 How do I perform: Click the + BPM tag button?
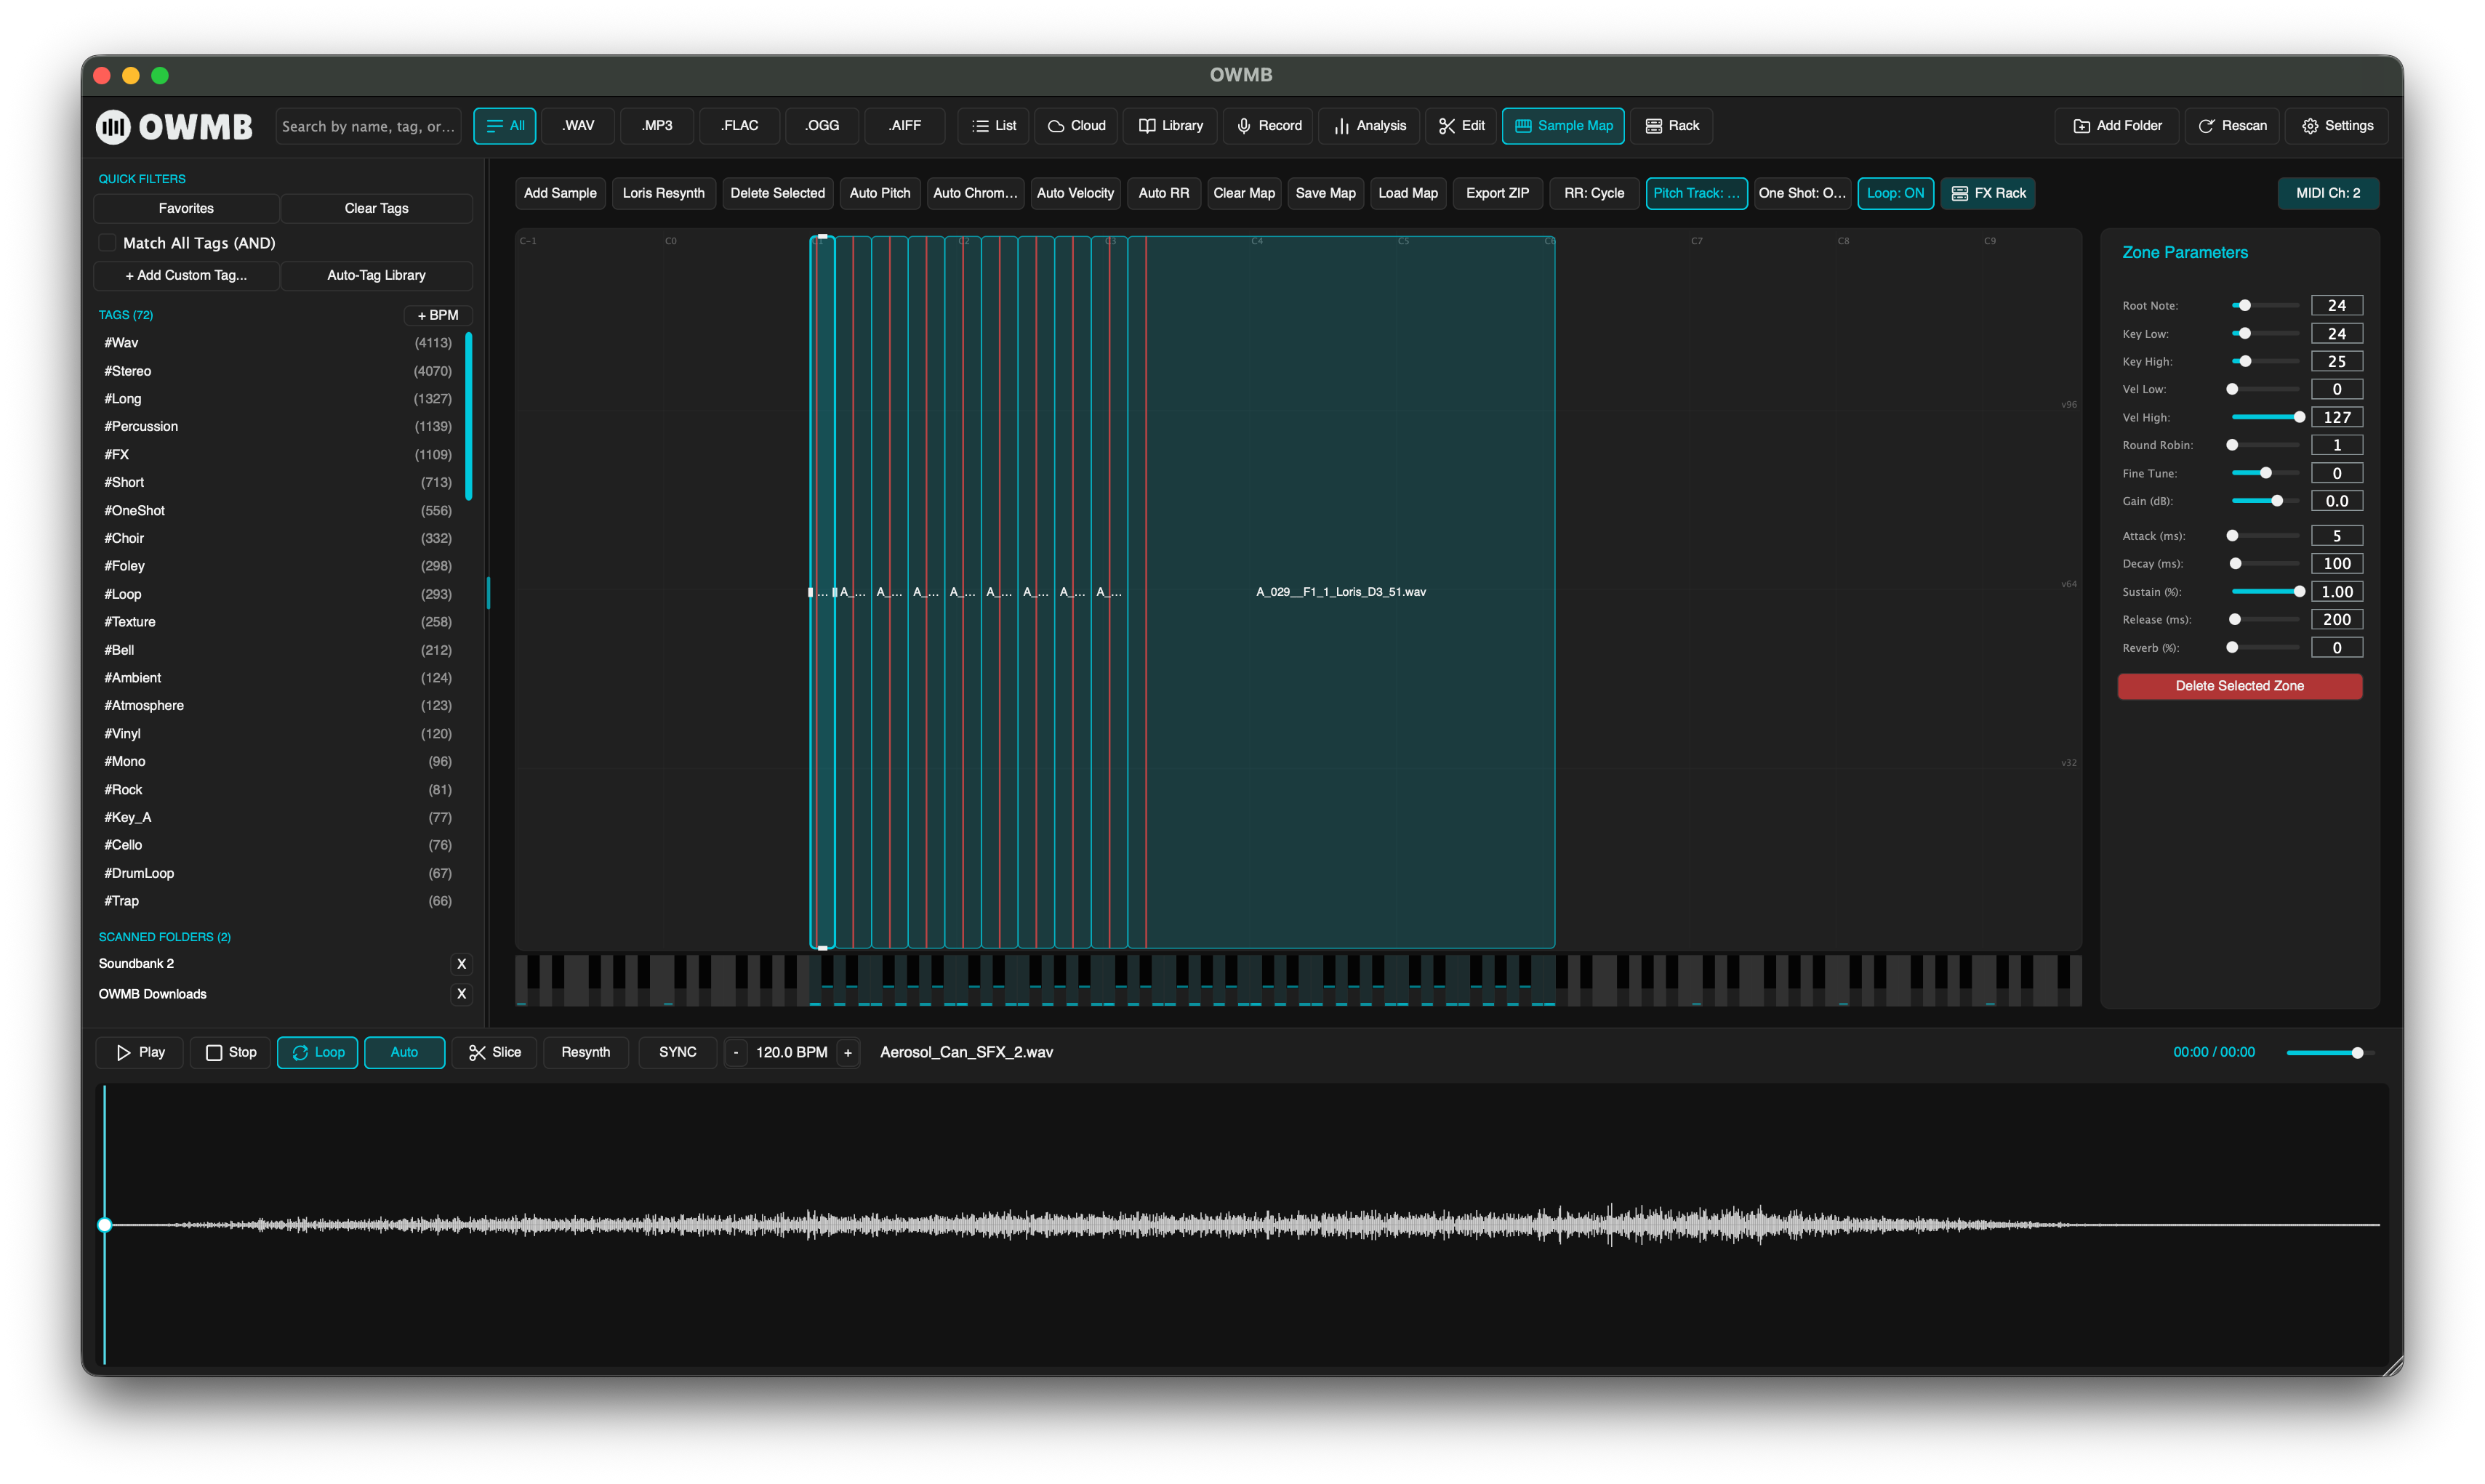coord(437,315)
